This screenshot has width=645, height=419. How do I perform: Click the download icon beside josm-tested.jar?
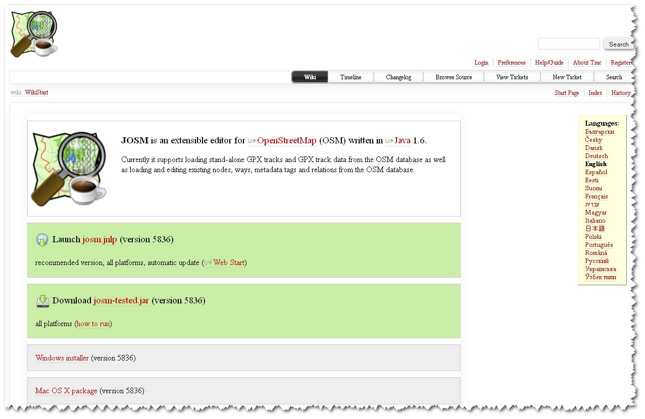(42, 301)
